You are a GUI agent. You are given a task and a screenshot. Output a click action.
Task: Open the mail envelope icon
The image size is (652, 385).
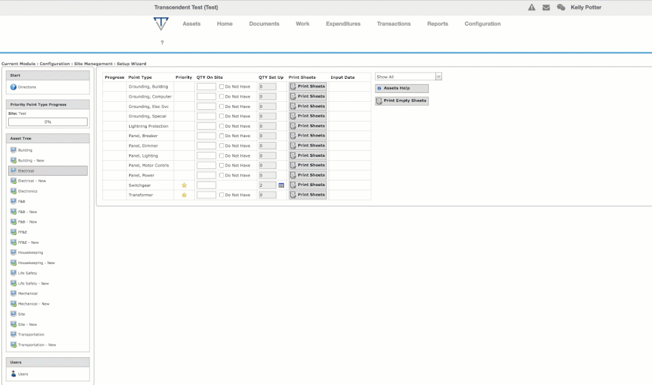click(x=546, y=7)
